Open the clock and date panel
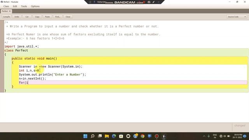249x140 pixels. [x=237, y=136]
